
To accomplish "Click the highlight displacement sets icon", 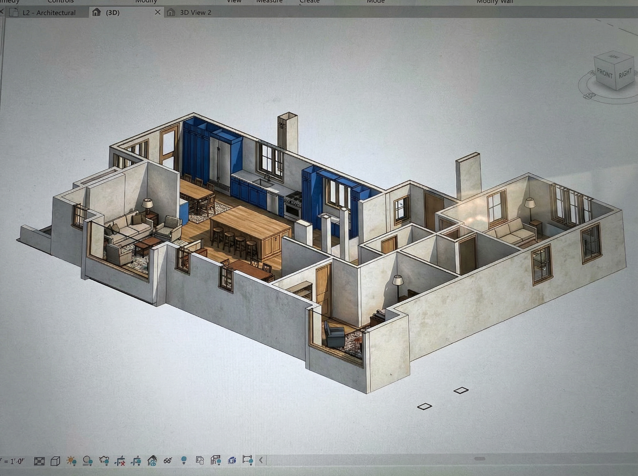I will [232, 460].
